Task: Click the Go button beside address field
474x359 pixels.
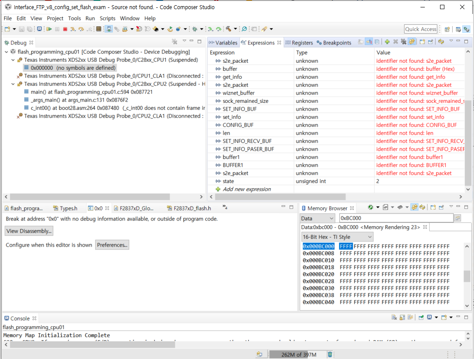Action: tap(457, 218)
